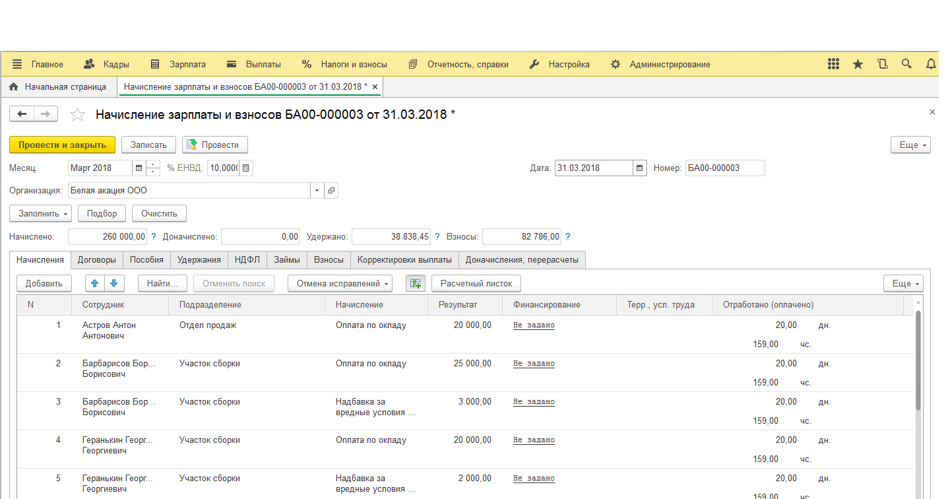Click the Провести button
Viewport: 946px width, 499px height.
point(214,145)
